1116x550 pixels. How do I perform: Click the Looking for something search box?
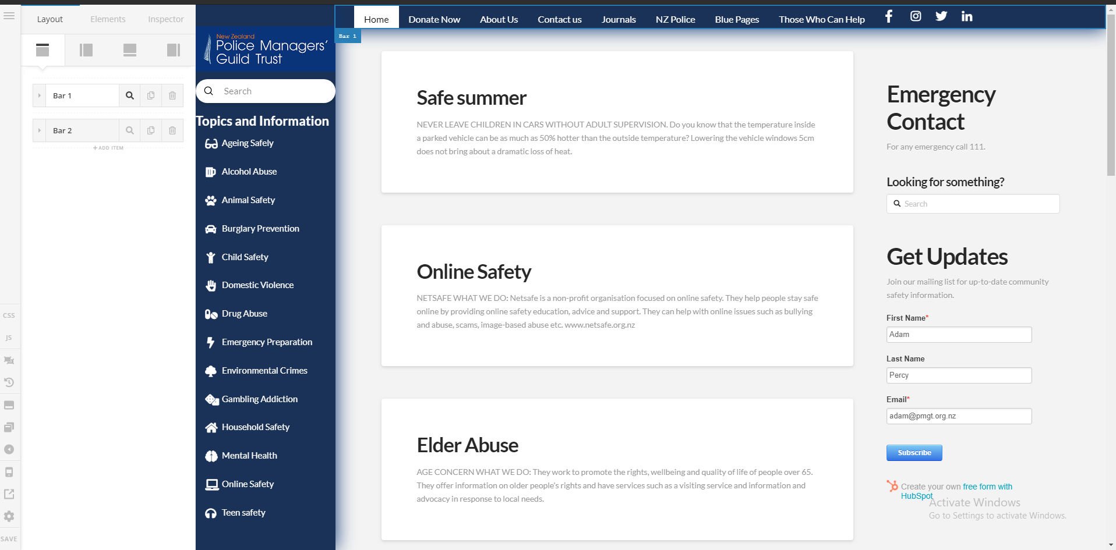(x=973, y=204)
